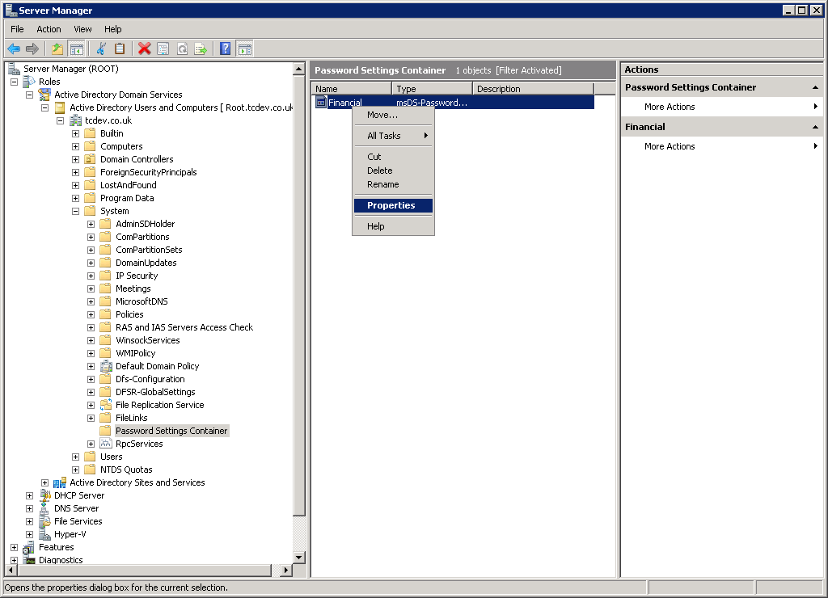Click the Hyper-V role icon

click(x=45, y=534)
